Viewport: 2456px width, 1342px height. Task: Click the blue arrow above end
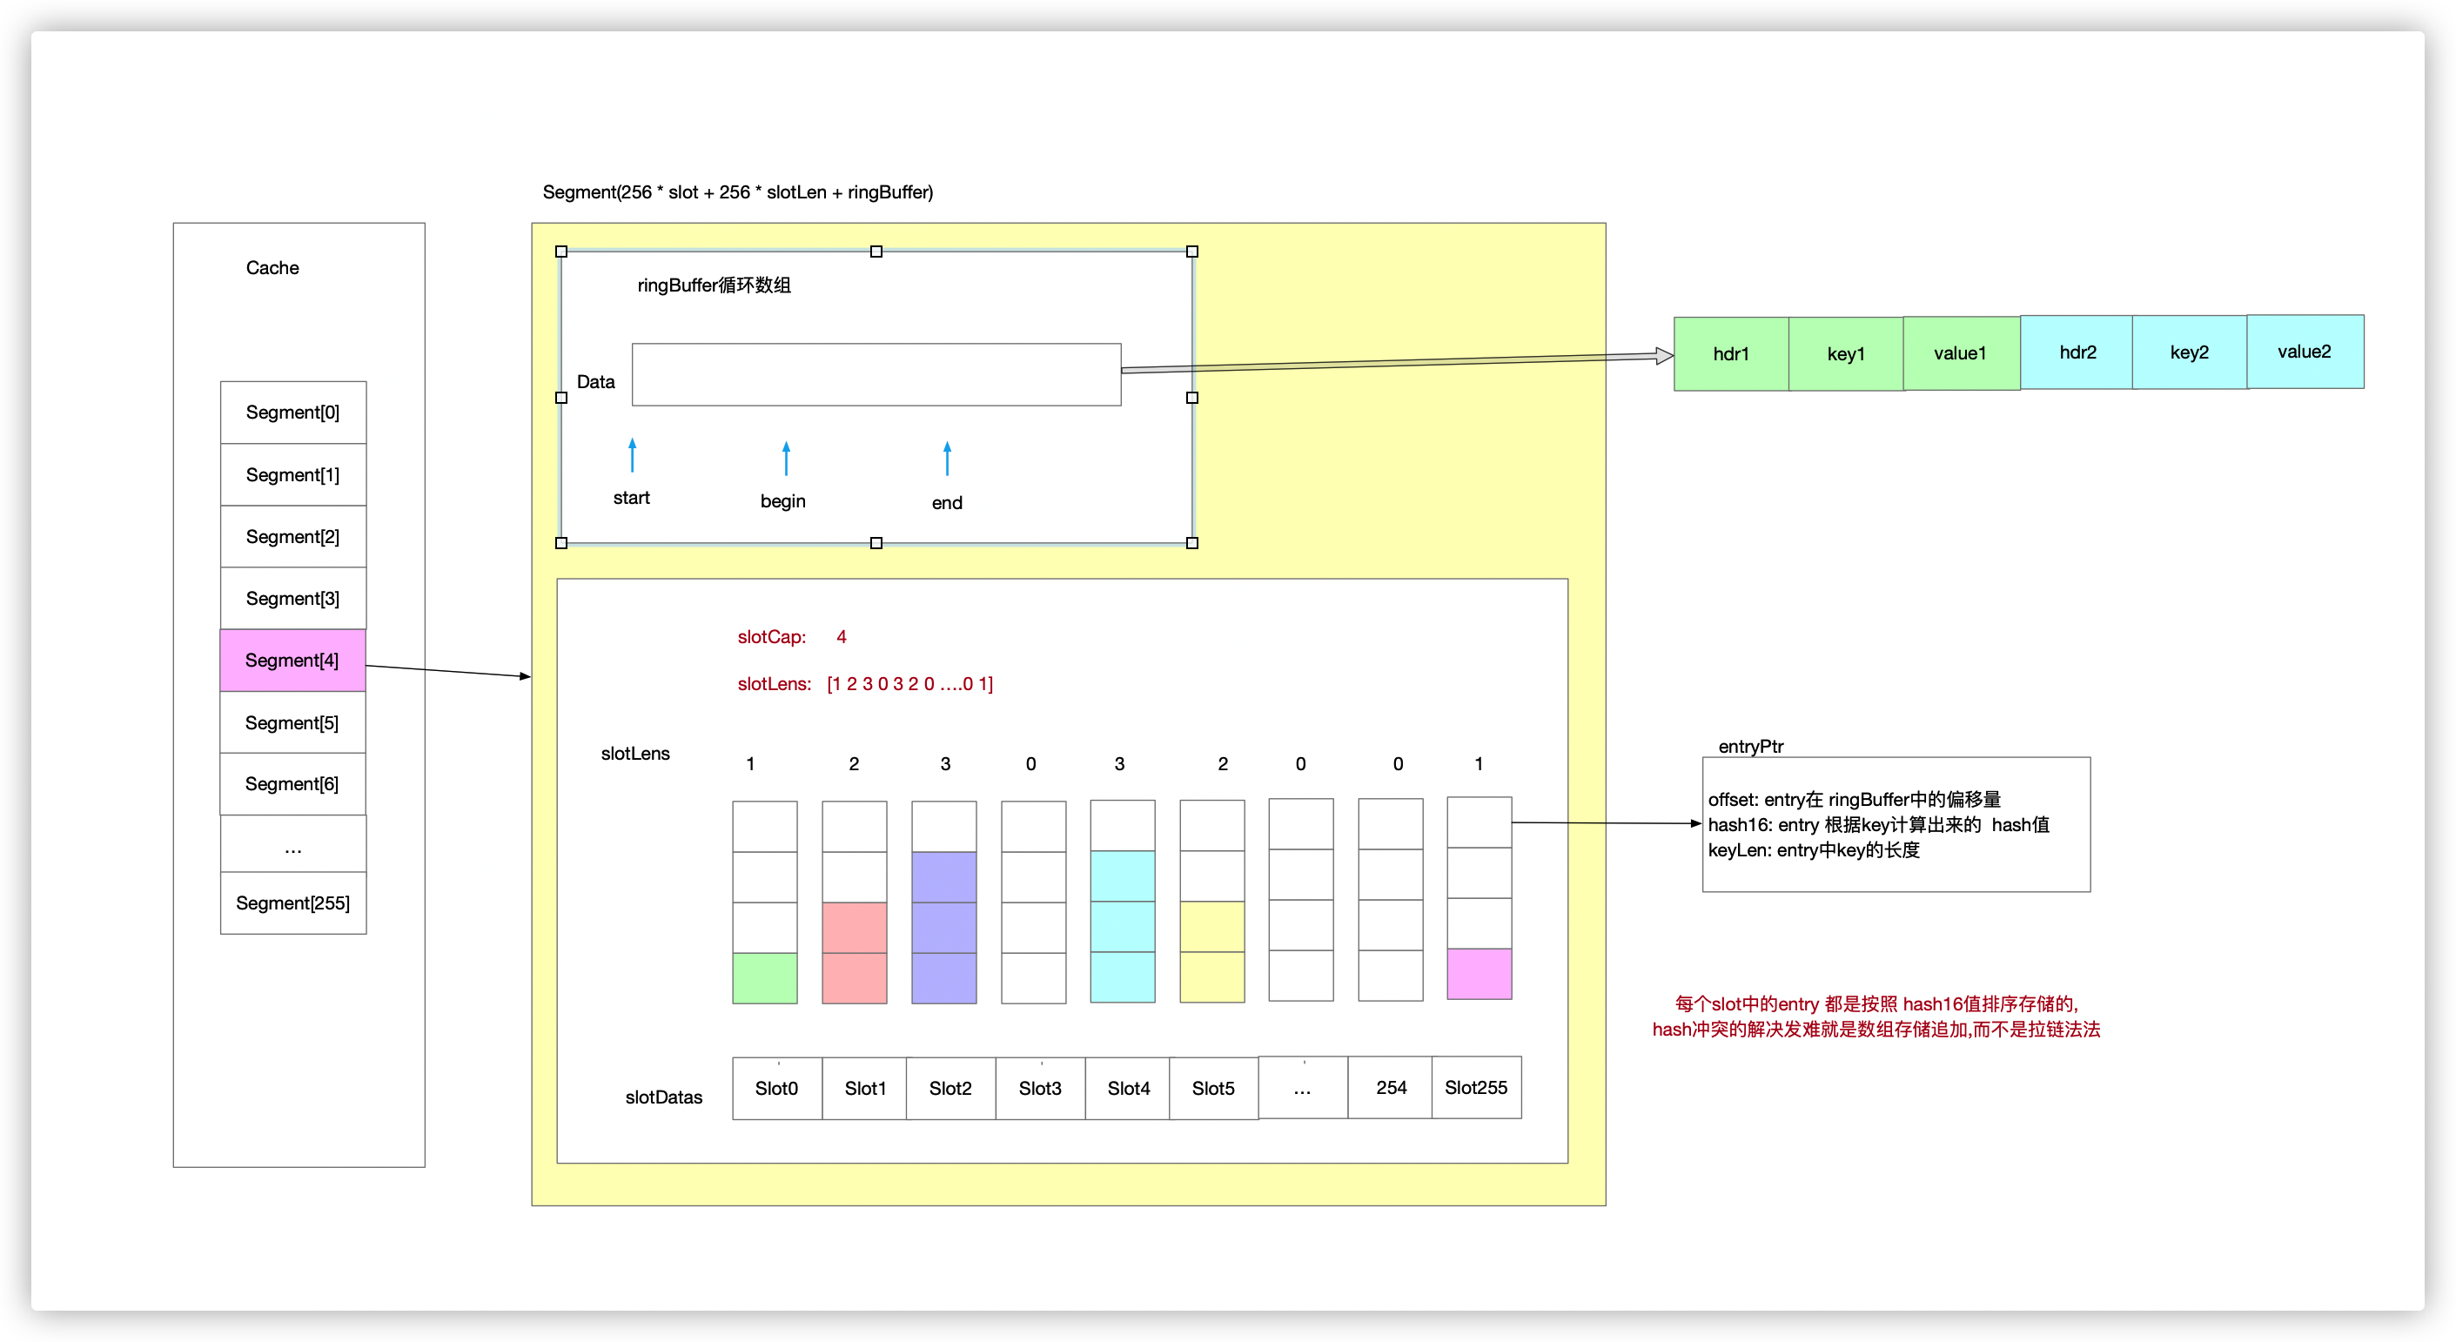947,459
